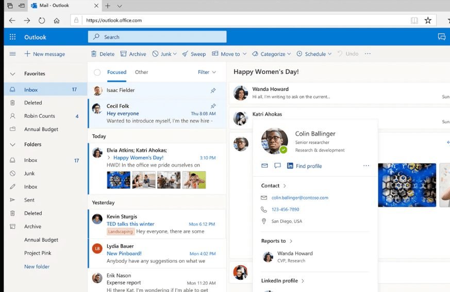450x292 pixels.
Task: Click colin.ballinger@contoso.com email link
Action: 299,198
